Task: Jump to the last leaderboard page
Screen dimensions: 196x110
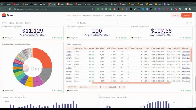Action: (124, 87)
